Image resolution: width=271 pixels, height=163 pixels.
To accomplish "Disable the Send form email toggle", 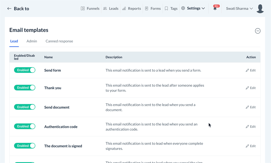I will (x=25, y=70).
